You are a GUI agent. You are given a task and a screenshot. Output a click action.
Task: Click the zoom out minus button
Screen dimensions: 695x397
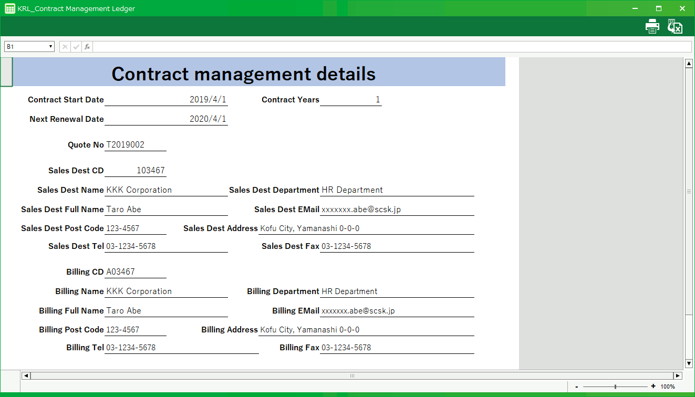click(577, 386)
